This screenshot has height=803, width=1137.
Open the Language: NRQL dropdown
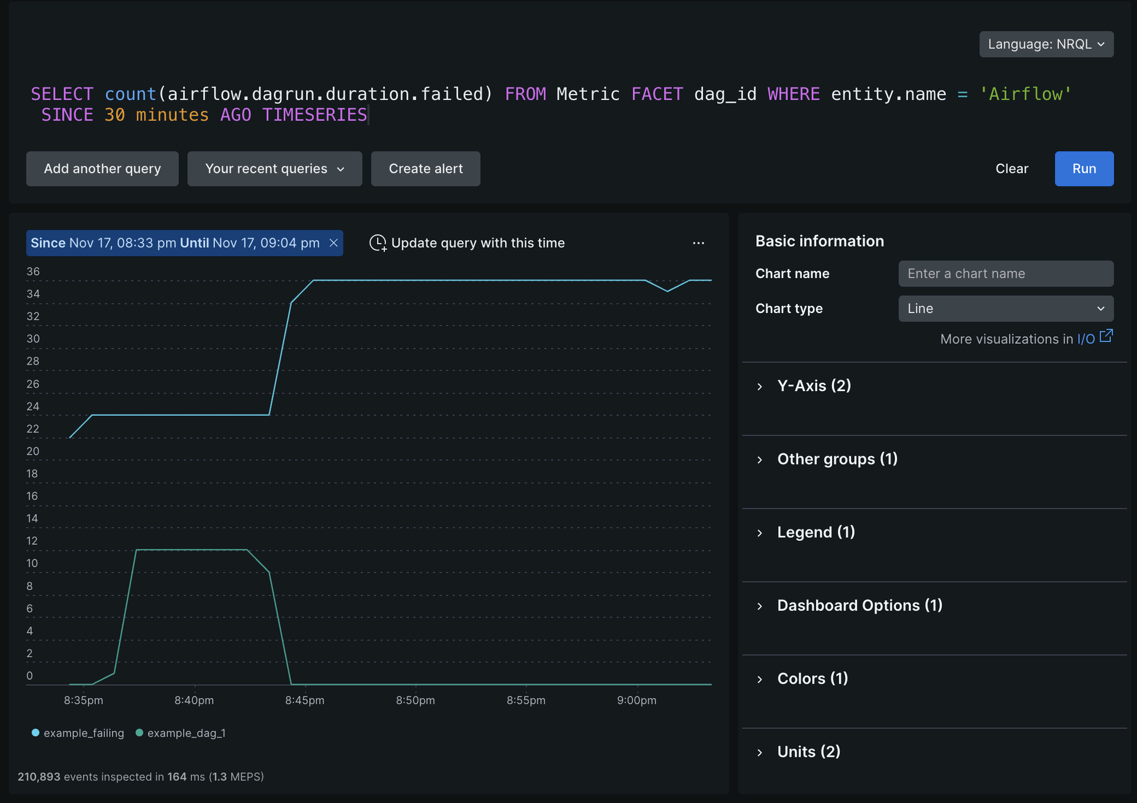coord(1046,44)
